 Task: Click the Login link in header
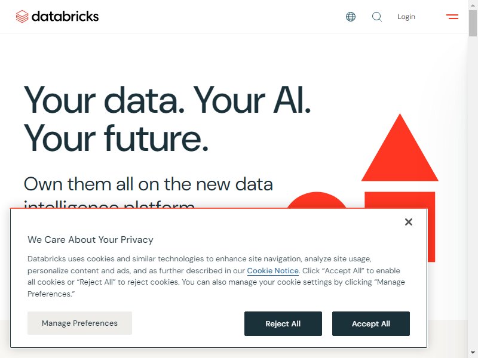pyautogui.click(x=406, y=17)
